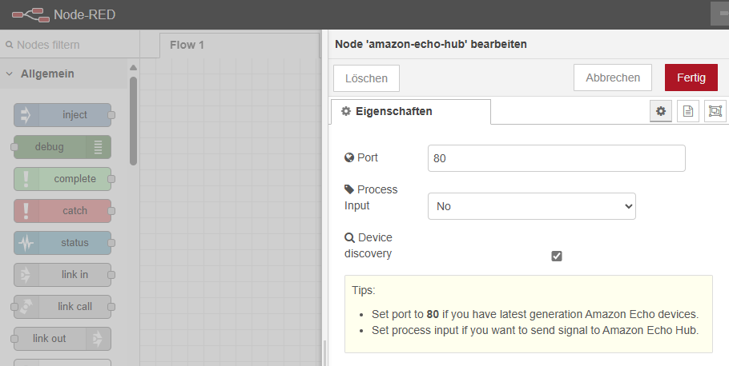Click the Nodes filtern search field
This screenshot has width=729, height=366.
[x=70, y=45]
